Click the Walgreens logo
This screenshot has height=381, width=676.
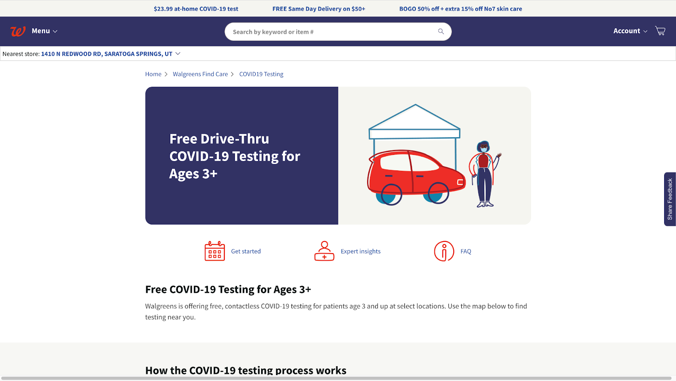click(x=18, y=31)
